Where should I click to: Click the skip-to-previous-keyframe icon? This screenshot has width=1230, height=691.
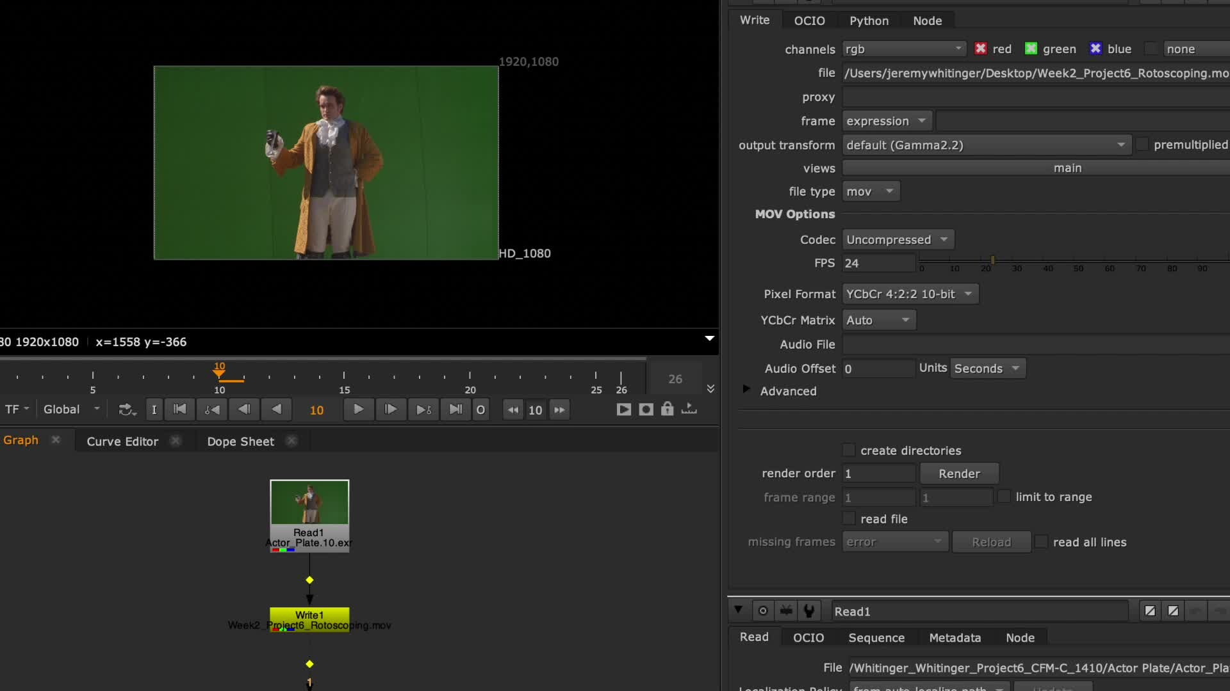(211, 409)
